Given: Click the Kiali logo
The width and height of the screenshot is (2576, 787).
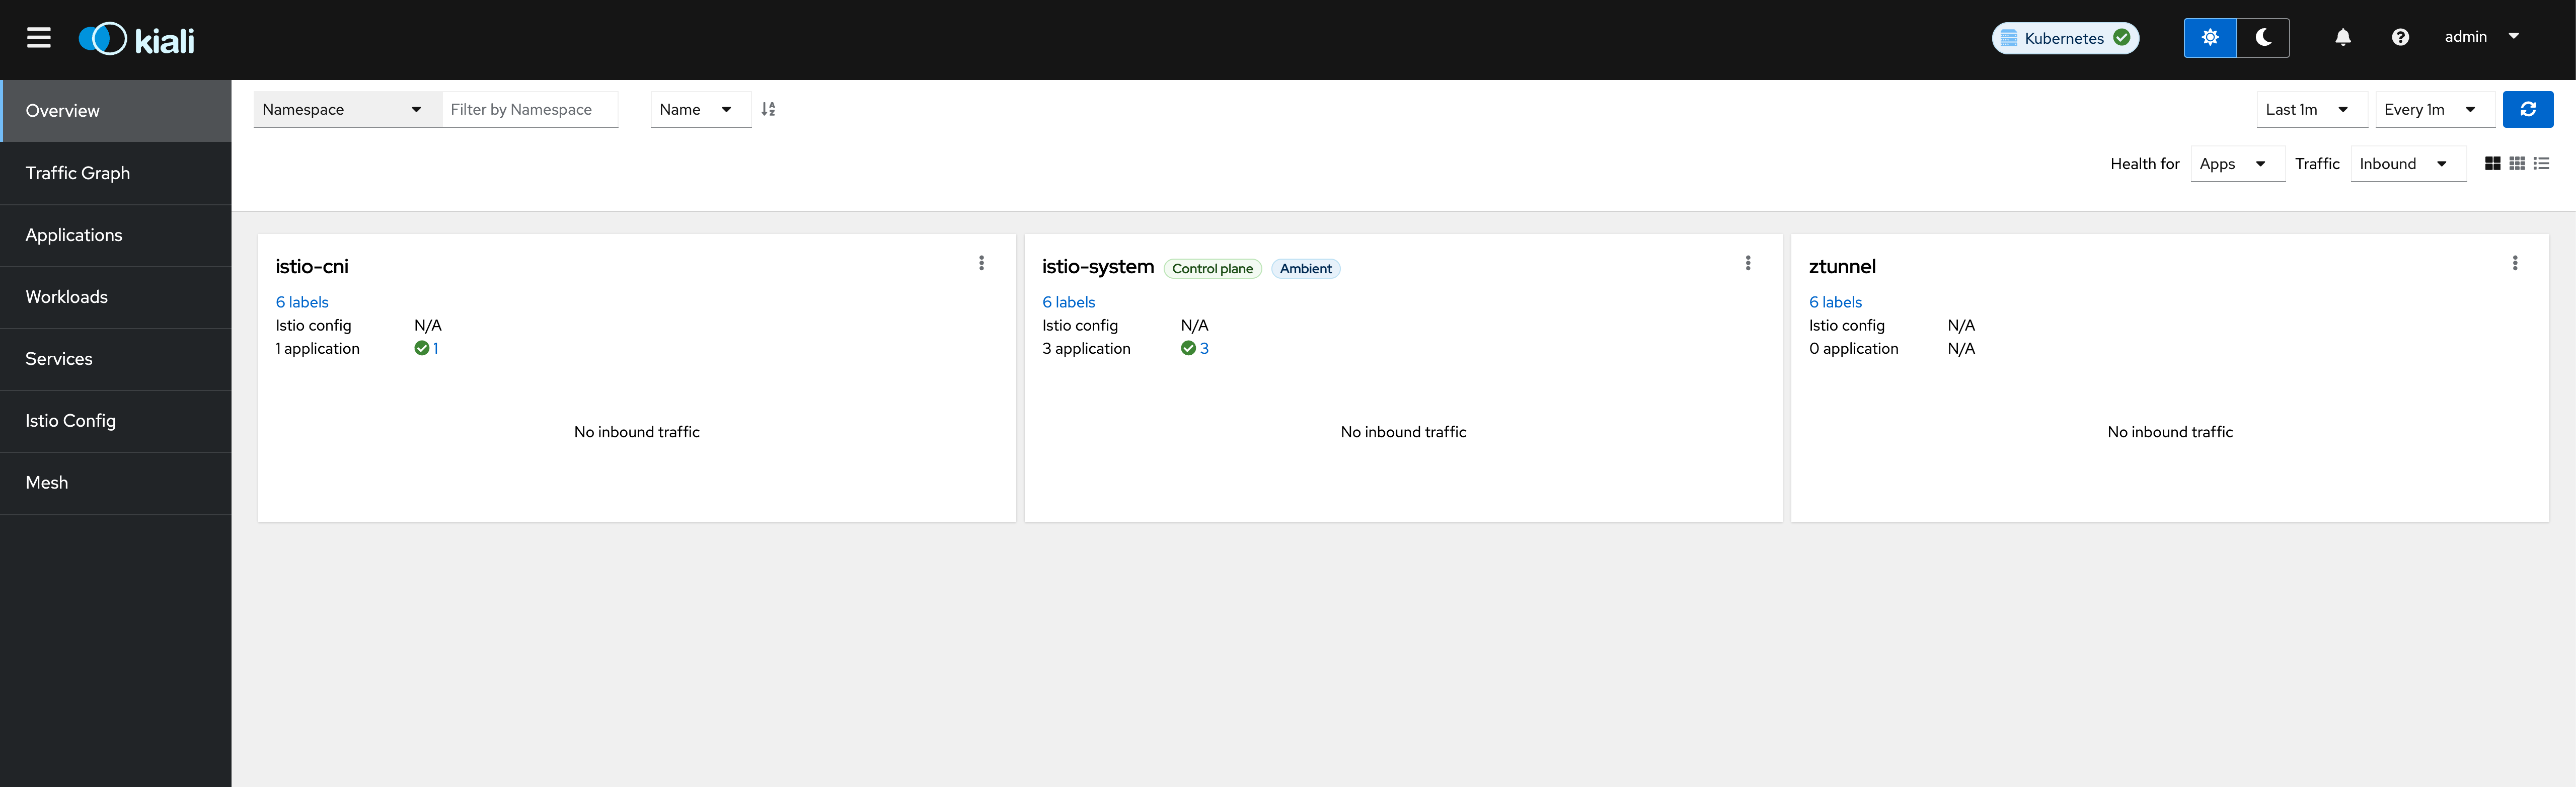Looking at the screenshot, I should [x=137, y=39].
